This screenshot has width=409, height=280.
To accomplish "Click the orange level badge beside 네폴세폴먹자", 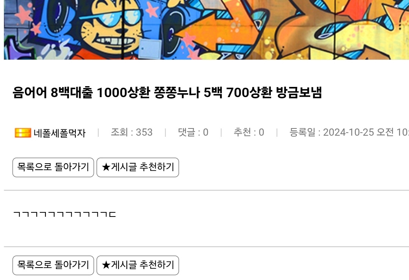I will coord(23,133).
